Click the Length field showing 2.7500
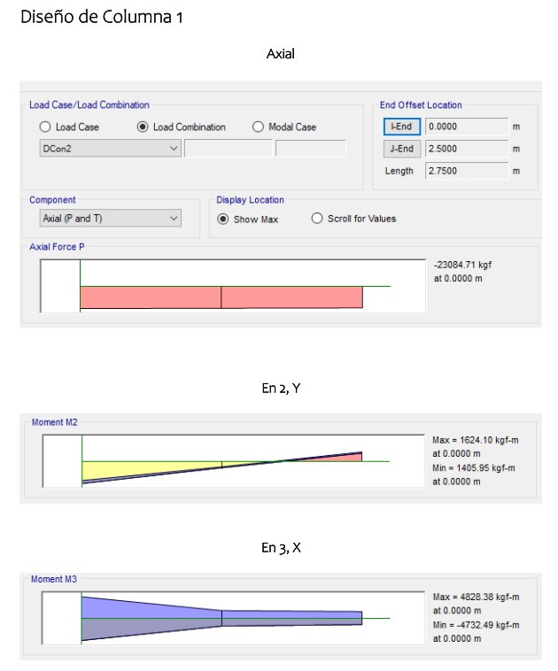Image resolution: width=558 pixels, height=671 pixels. [466, 170]
